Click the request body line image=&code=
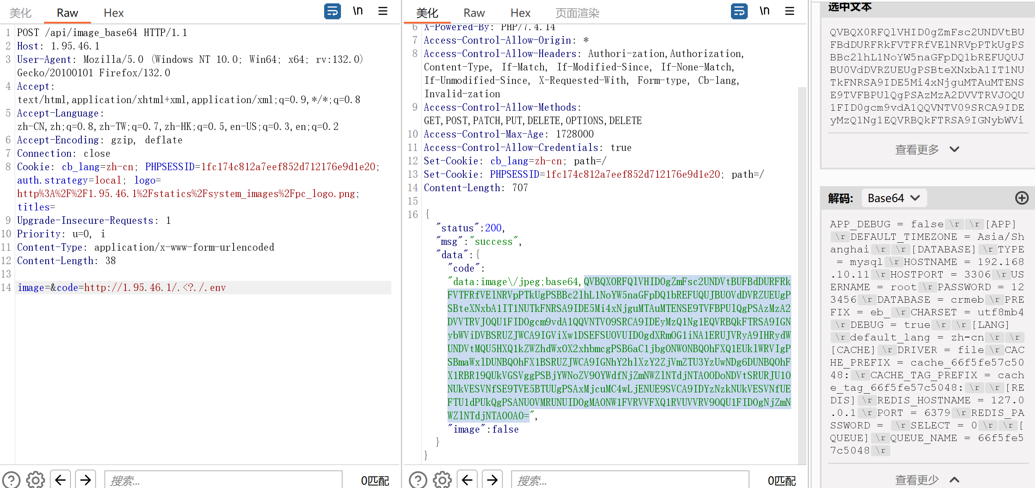Screen dimensions: 1035x488 click(x=122, y=288)
